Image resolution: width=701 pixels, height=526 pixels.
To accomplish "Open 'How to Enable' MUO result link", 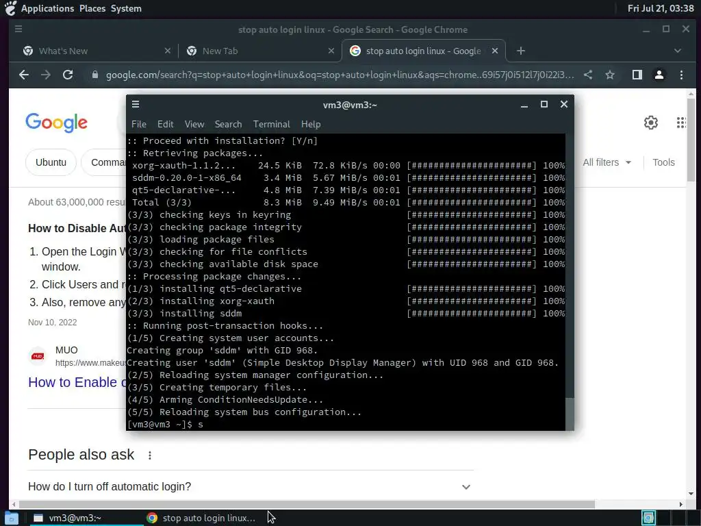I will tap(77, 382).
